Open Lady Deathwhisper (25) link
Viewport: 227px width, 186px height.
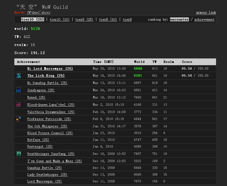(47, 175)
